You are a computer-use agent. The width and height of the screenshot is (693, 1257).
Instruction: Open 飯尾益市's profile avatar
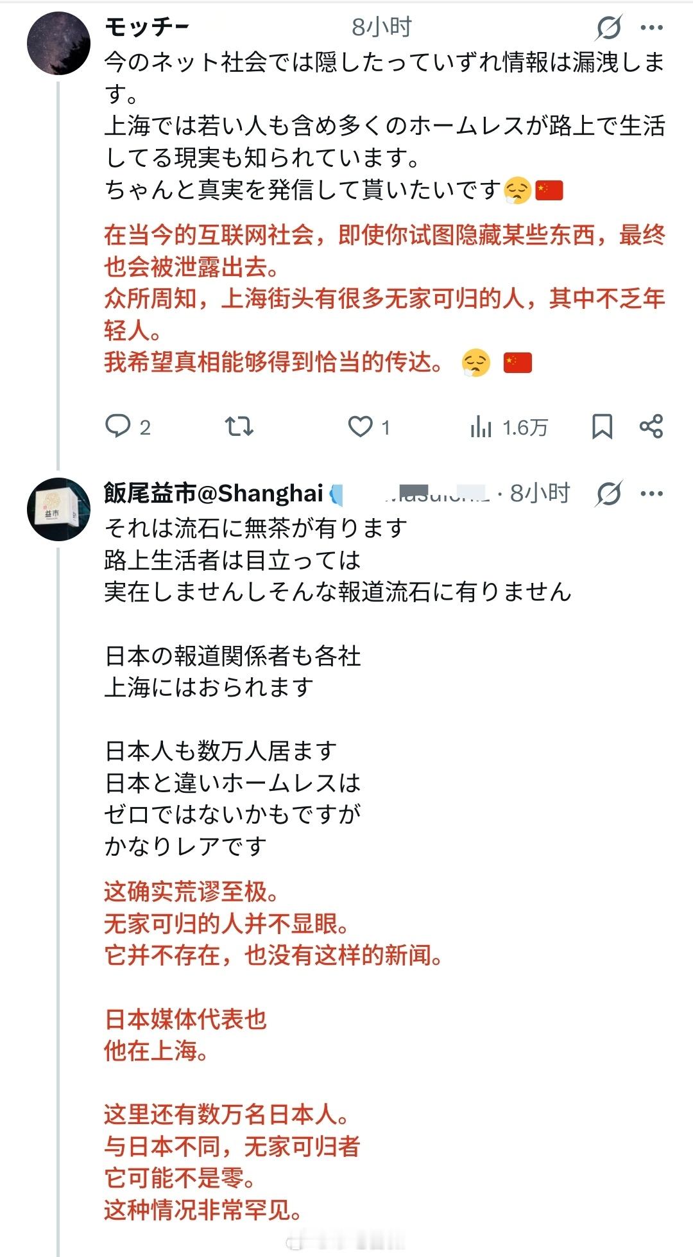pos(58,510)
